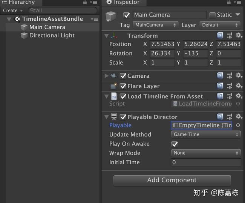This screenshot has height=203, width=245.
Task: Click the Hierarchy search field
Action: 63,11
